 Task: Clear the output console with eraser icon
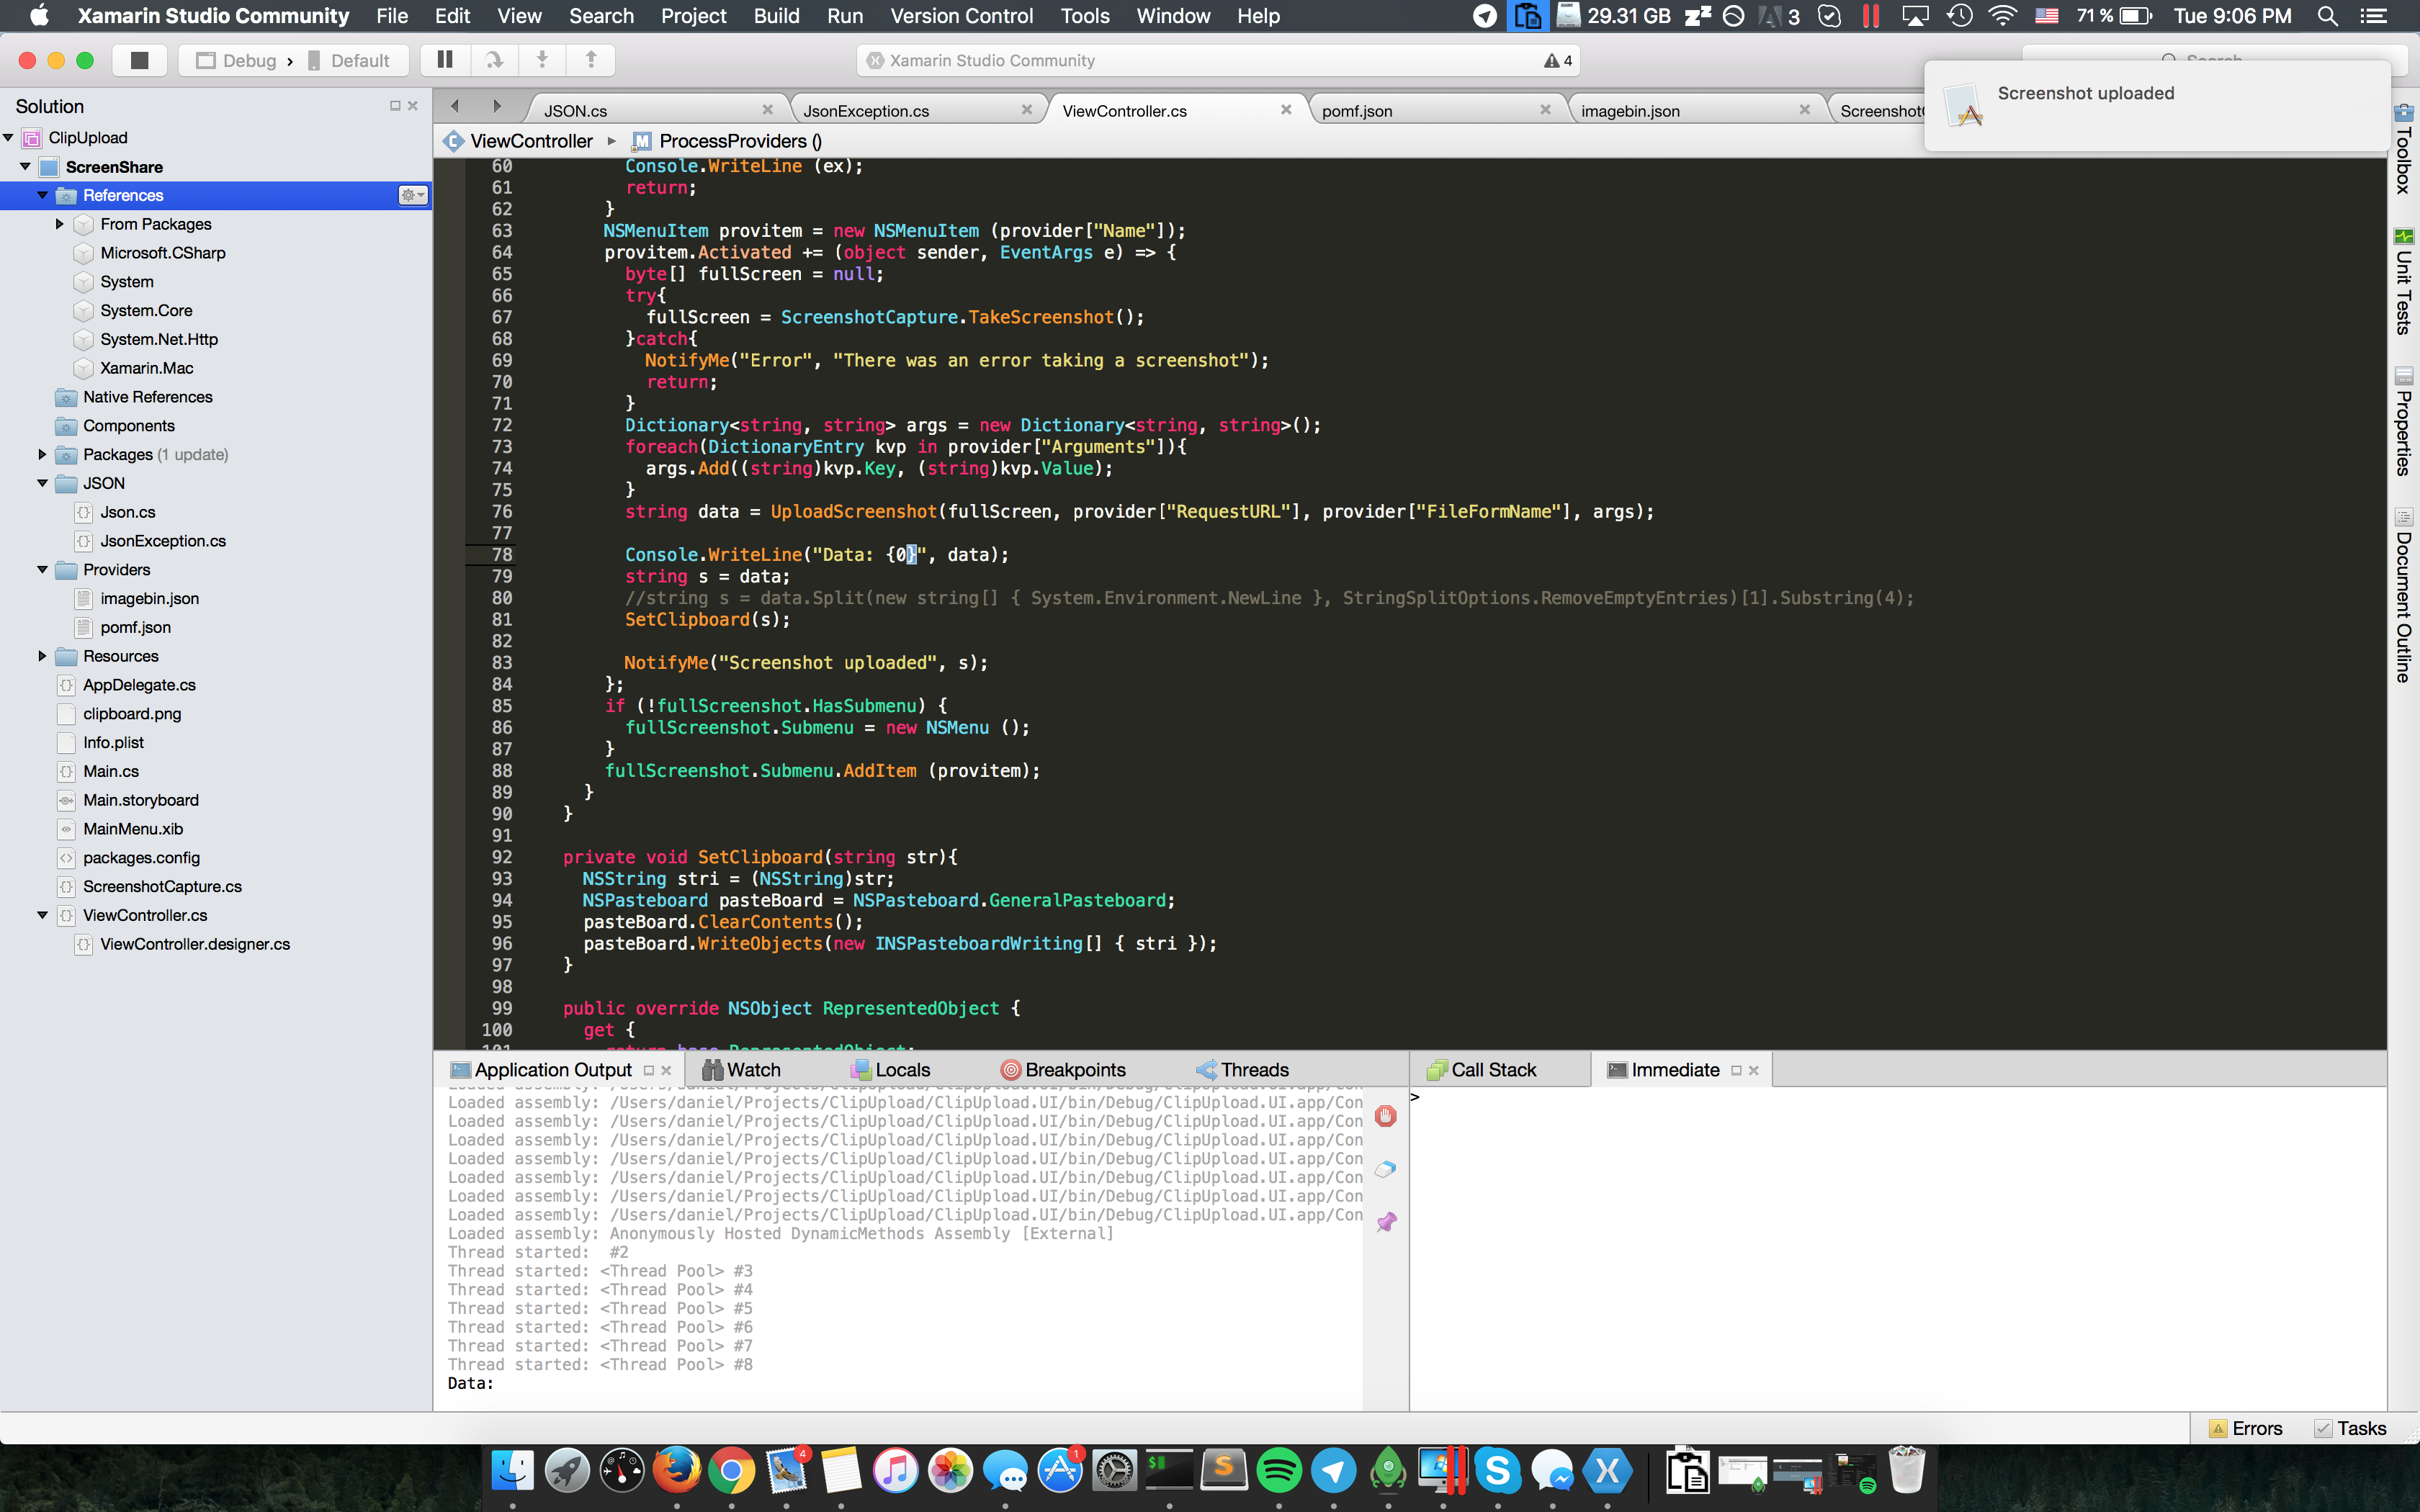pos(1386,1169)
